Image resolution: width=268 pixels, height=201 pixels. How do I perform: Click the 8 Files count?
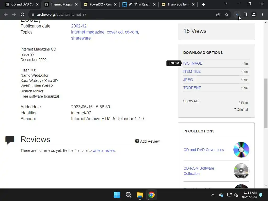coord(243,103)
